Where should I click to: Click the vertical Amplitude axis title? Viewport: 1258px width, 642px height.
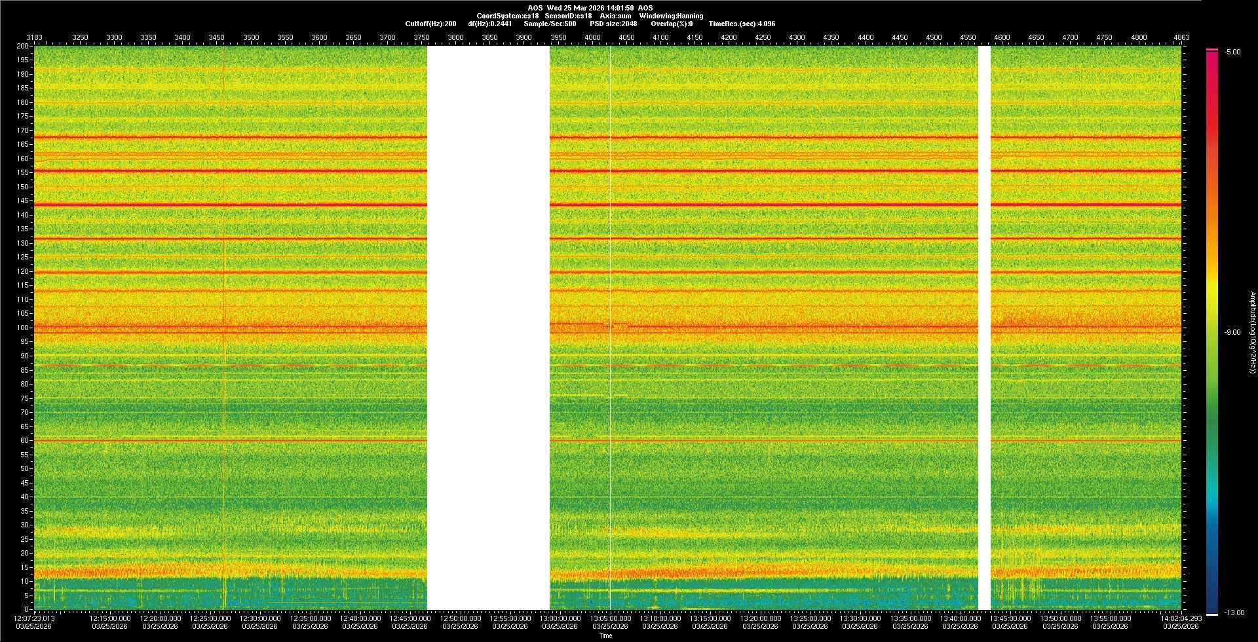pyautogui.click(x=1252, y=332)
